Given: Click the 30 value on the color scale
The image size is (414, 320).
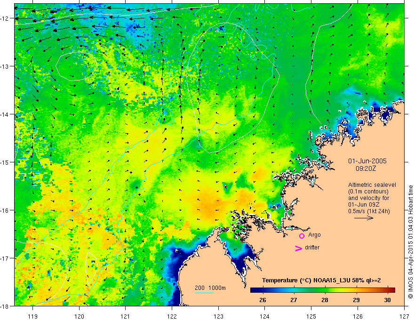Looking at the screenshot, I should point(387,300).
